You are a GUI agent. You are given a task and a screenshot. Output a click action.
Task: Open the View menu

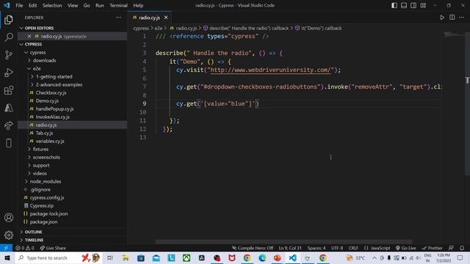(x=73, y=5)
